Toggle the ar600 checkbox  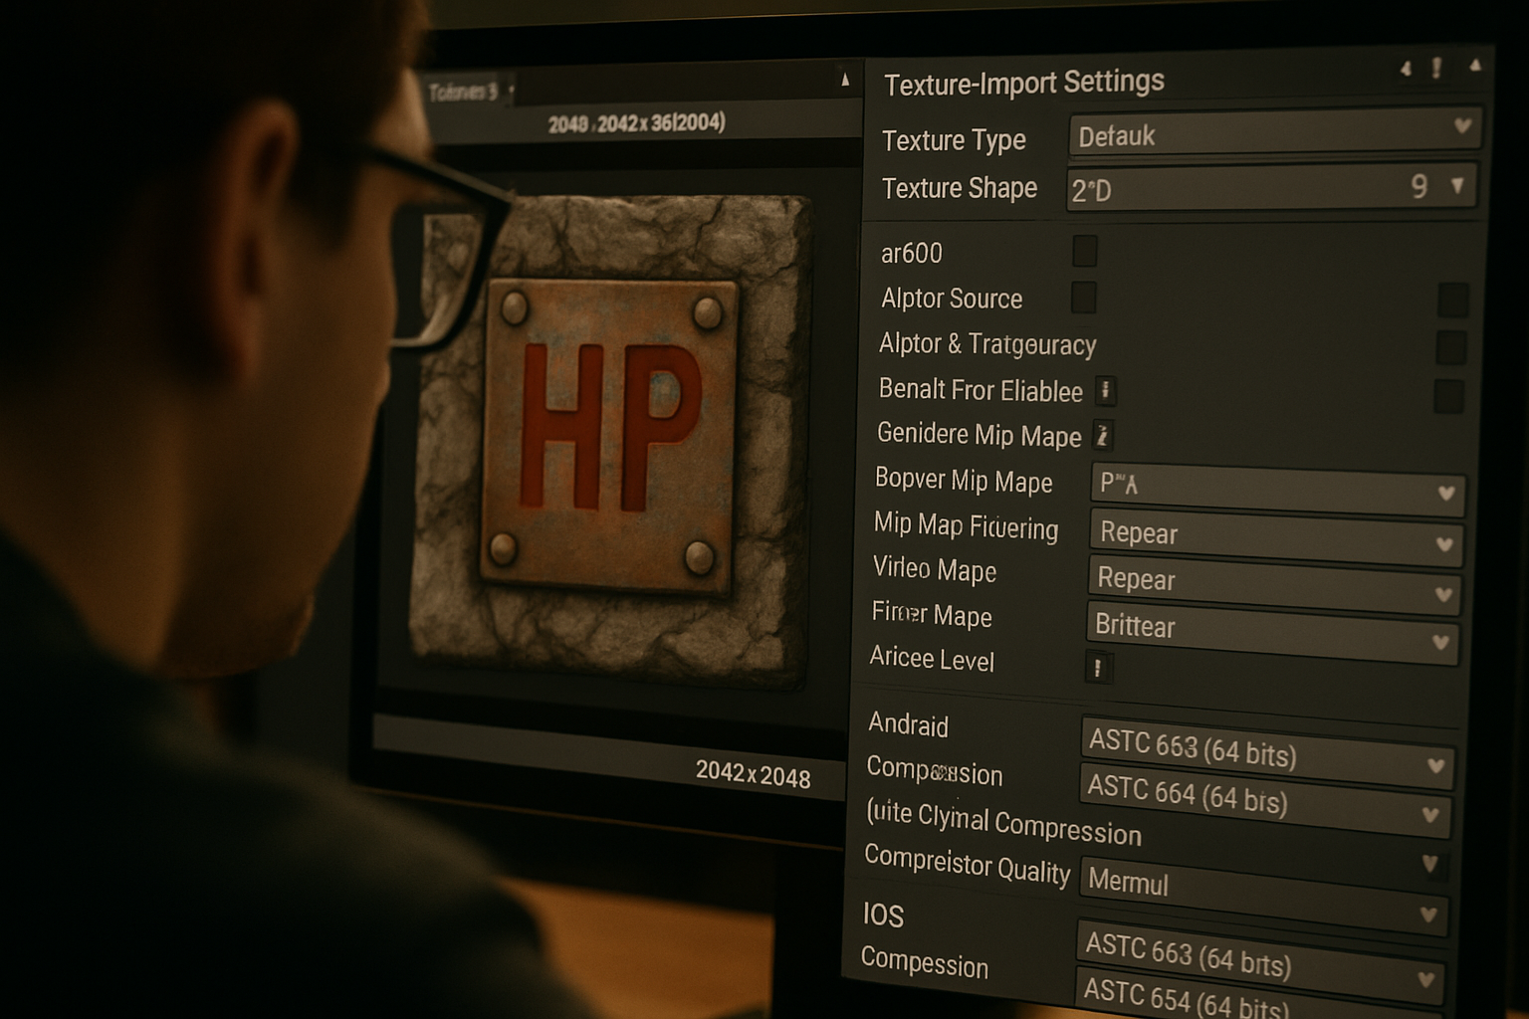click(x=1085, y=251)
